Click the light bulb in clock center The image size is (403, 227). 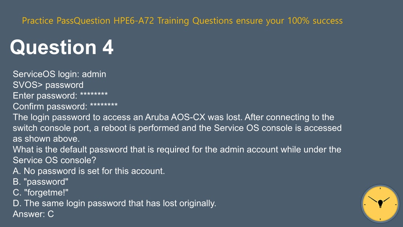381,204
